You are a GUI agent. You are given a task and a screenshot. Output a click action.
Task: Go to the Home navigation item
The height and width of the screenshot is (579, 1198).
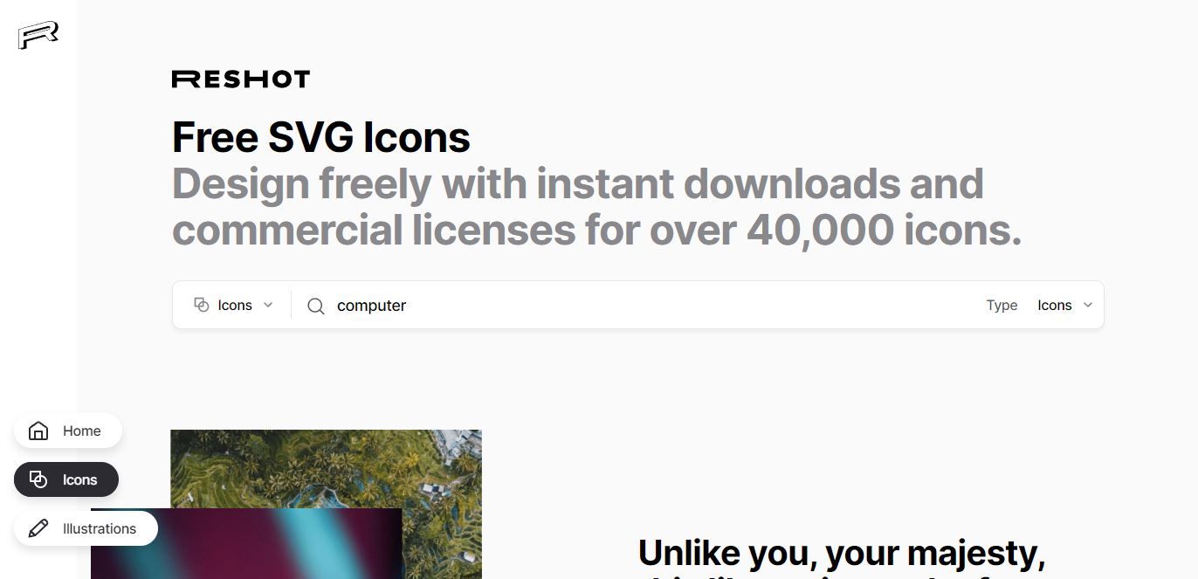tap(68, 431)
